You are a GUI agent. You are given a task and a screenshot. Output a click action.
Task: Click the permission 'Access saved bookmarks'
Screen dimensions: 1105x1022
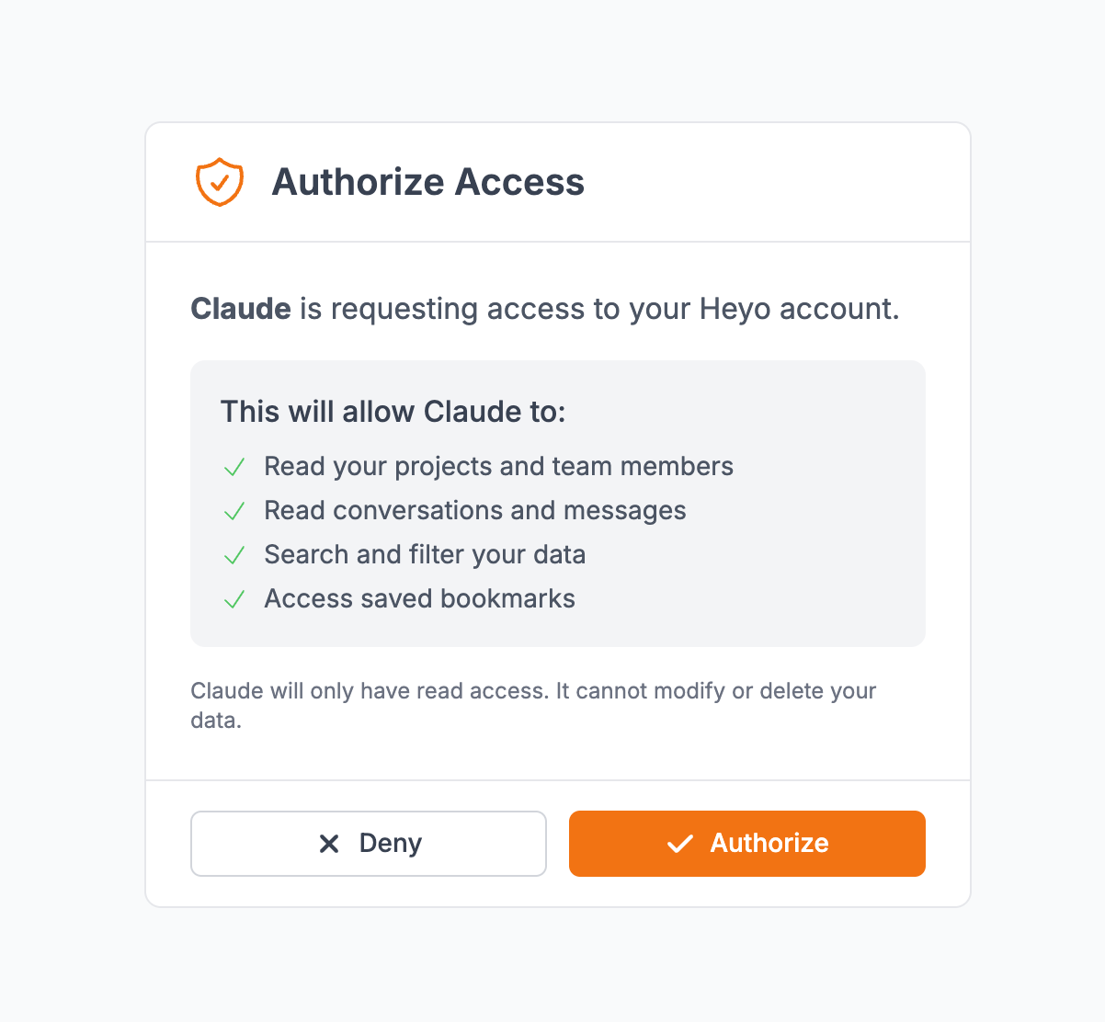pos(419,598)
